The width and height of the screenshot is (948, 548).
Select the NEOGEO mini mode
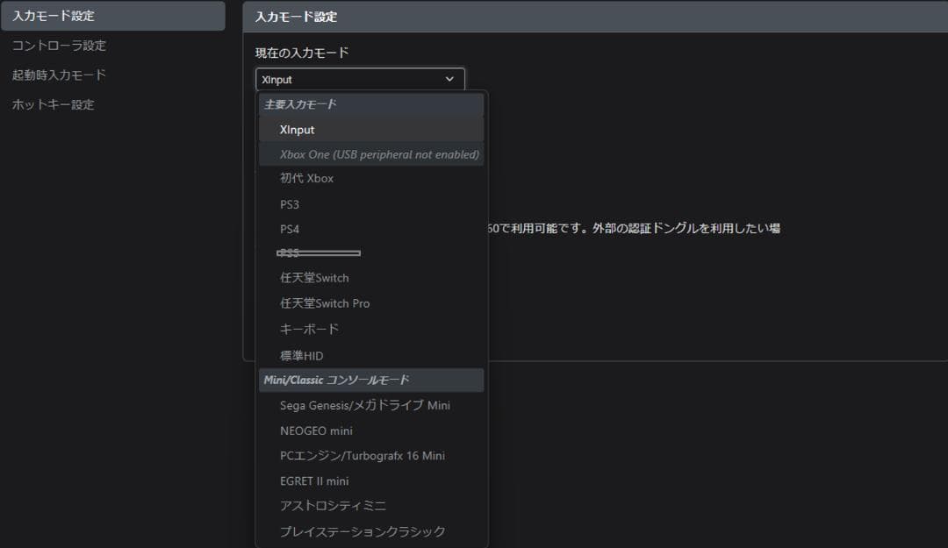tap(316, 431)
